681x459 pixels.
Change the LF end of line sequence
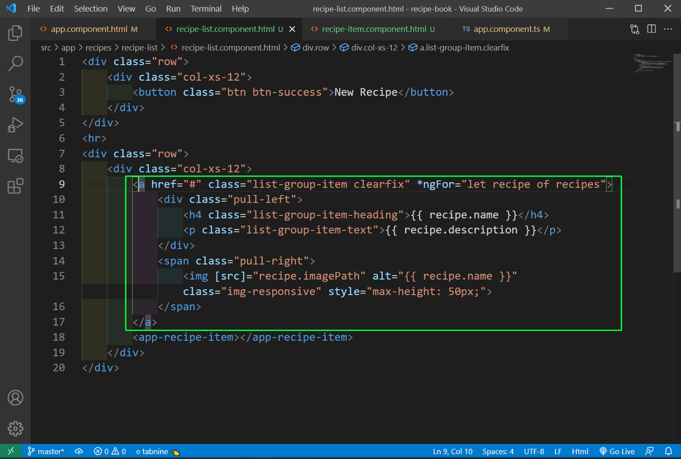click(x=558, y=451)
